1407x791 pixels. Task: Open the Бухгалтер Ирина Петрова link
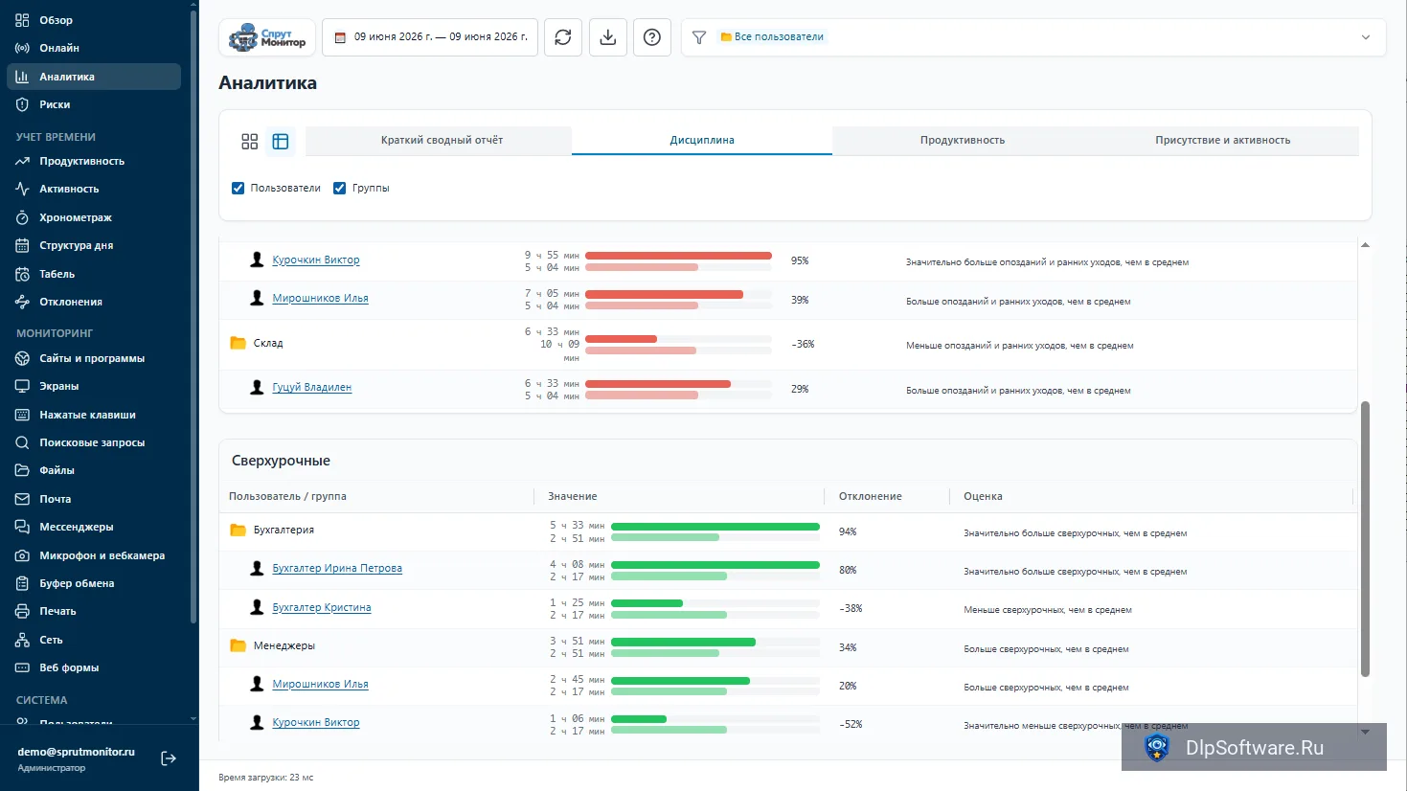[337, 568]
